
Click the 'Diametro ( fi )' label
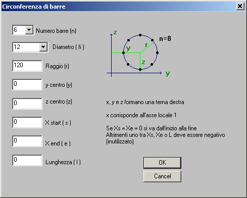point(68,47)
